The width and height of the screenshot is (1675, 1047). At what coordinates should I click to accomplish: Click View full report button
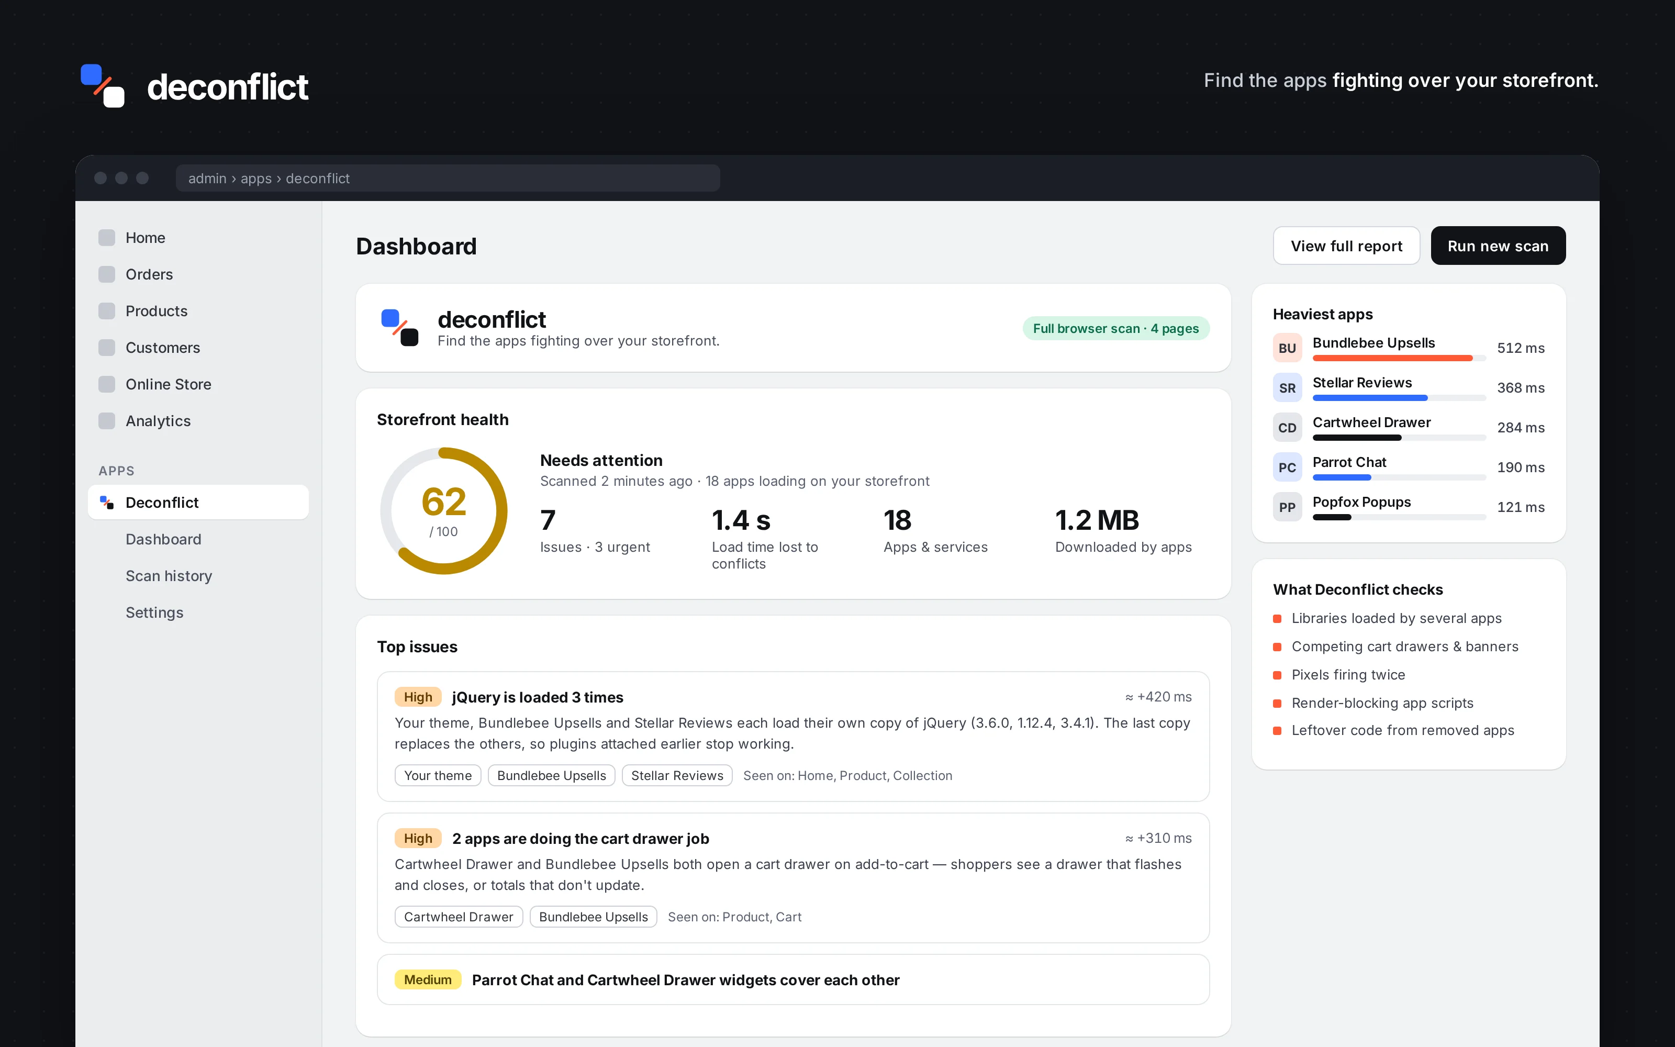click(x=1346, y=246)
